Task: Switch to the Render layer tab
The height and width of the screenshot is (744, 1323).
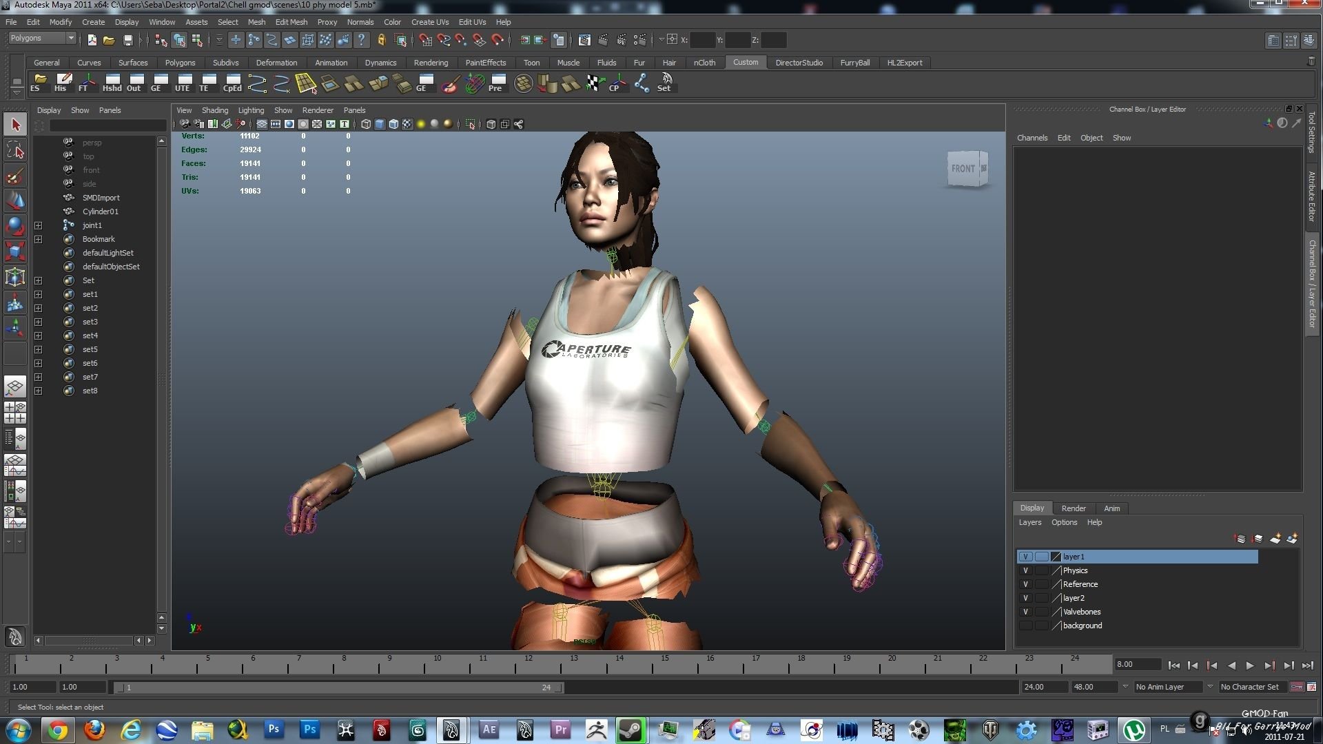Action: (1074, 508)
